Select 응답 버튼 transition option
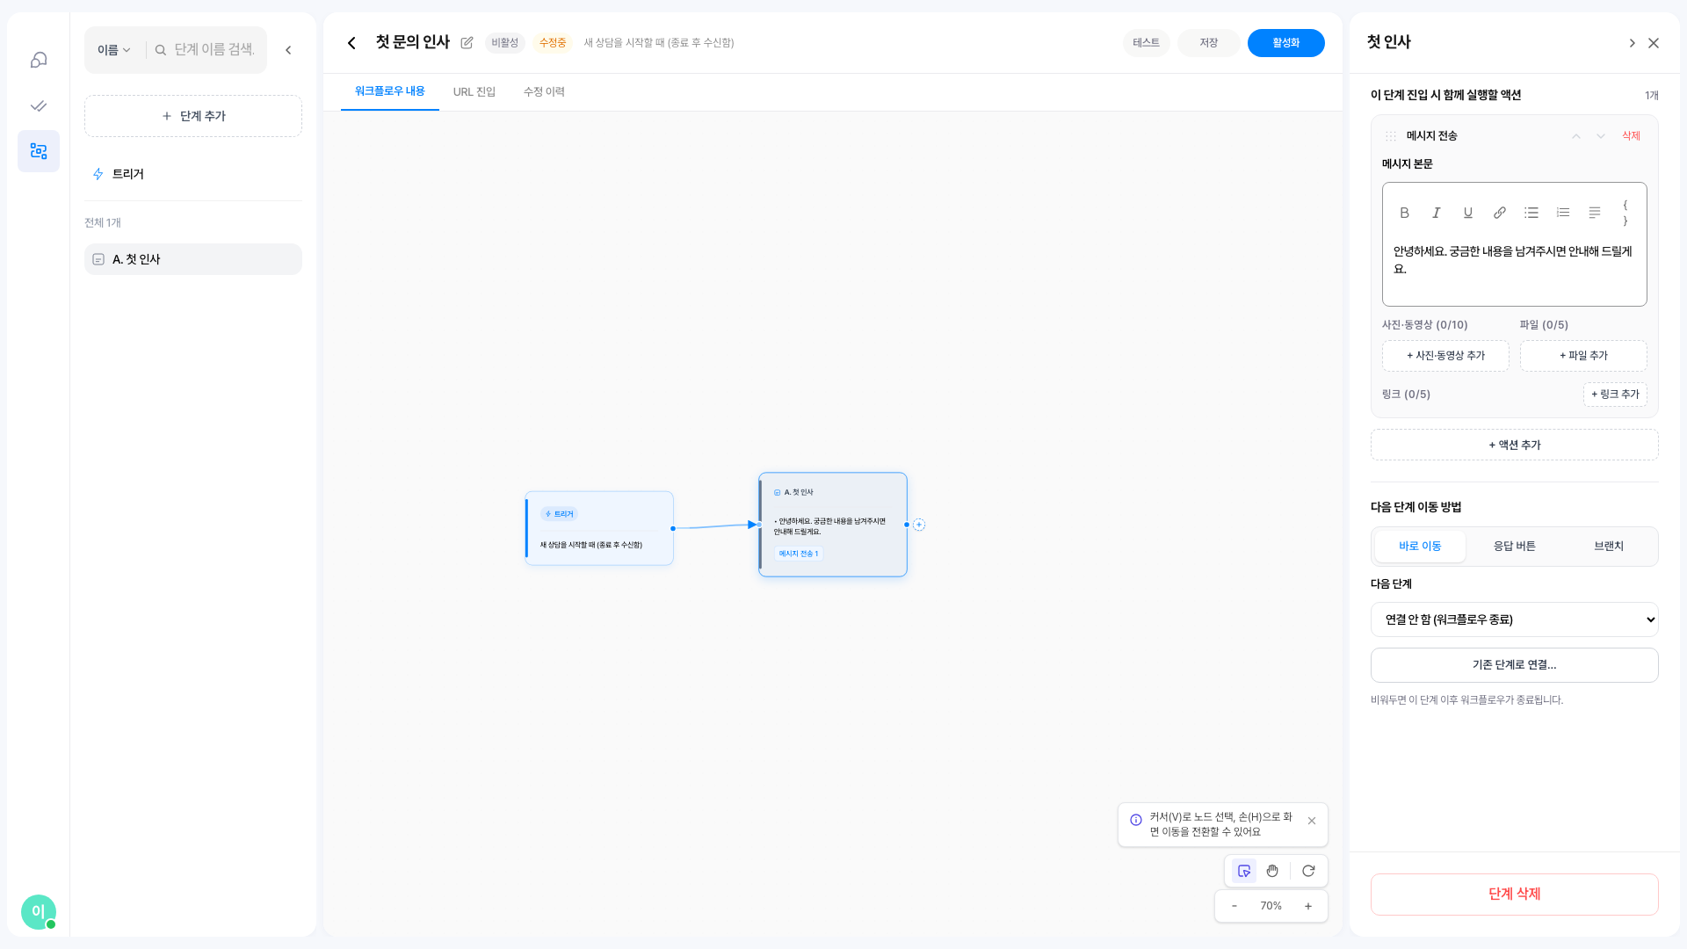 click(1515, 547)
